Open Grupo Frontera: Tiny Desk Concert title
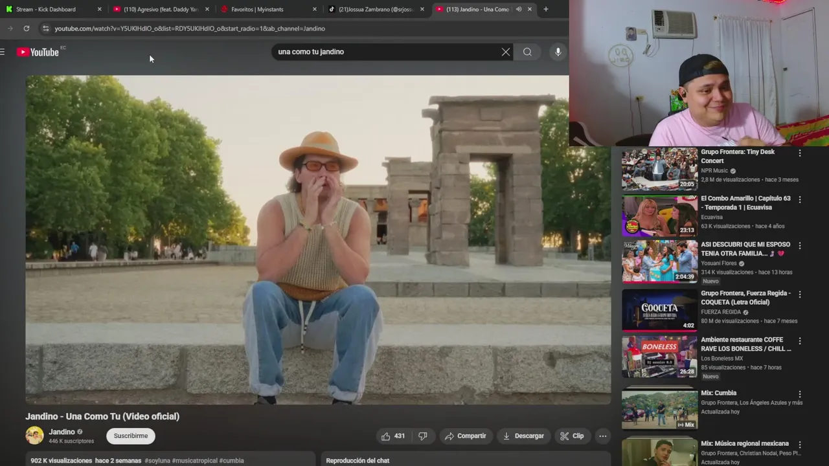 738,156
